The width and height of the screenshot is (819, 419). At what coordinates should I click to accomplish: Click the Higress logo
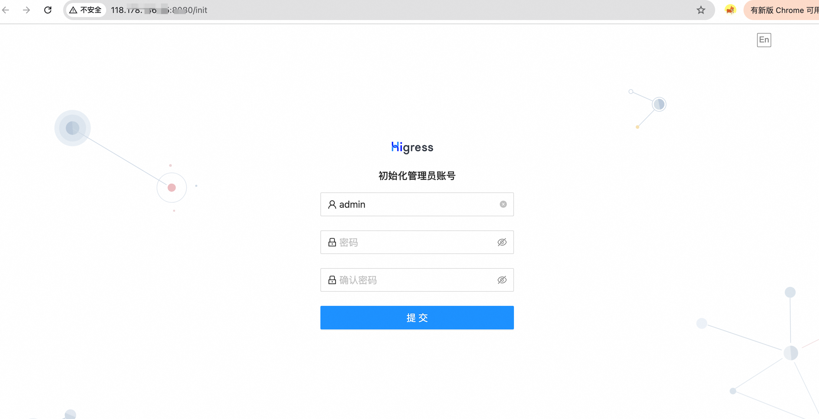click(x=412, y=147)
